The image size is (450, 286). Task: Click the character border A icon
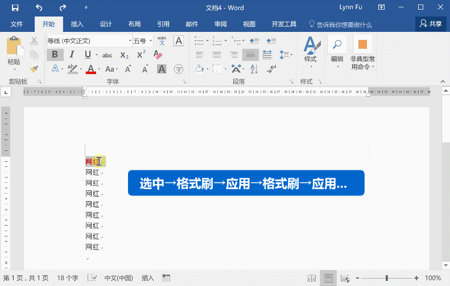(x=179, y=41)
